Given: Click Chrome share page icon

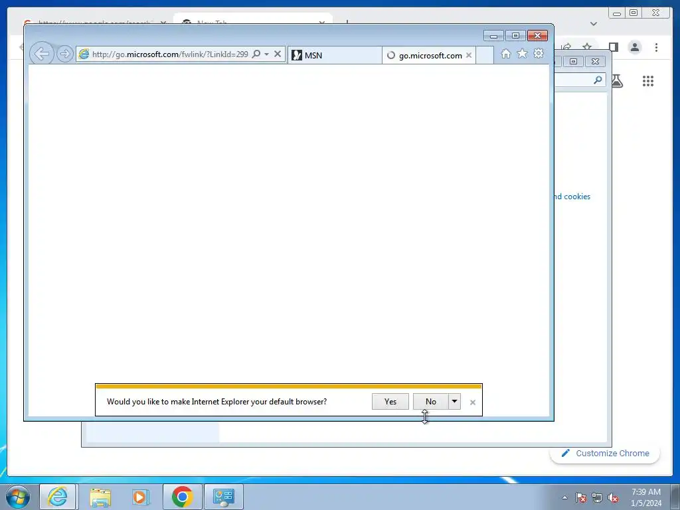Looking at the screenshot, I should (566, 46).
